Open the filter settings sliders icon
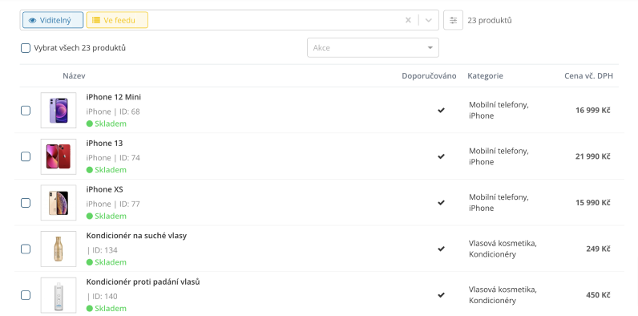The image size is (638, 316). point(453,20)
